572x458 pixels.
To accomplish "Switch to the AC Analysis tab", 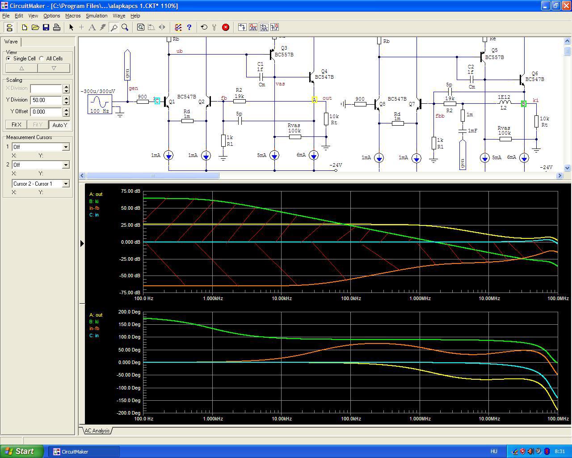I will 97,431.
